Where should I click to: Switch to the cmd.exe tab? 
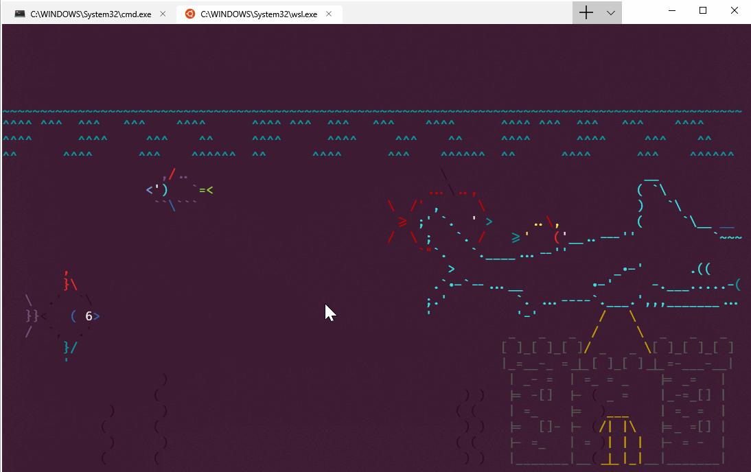click(x=89, y=14)
